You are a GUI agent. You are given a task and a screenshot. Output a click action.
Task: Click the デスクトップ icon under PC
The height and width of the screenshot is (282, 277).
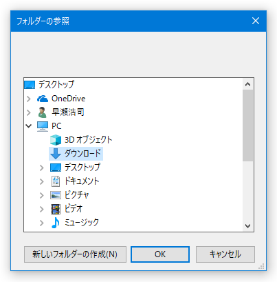tap(56, 168)
